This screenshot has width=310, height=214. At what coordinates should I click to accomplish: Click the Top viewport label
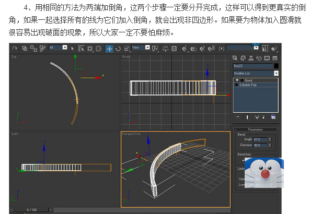pos(14,57)
